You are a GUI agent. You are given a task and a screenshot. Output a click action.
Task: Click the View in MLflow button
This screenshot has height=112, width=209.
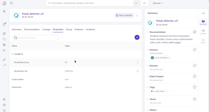click(x=124, y=16)
